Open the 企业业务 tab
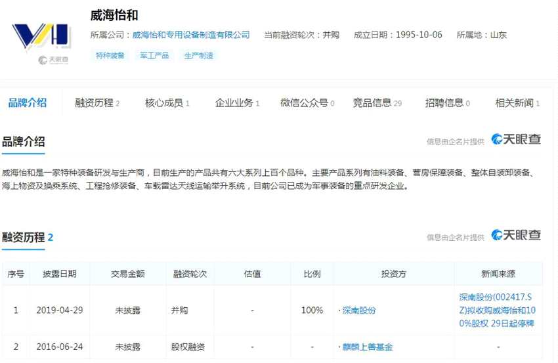This screenshot has width=558, height=363. coord(237,103)
